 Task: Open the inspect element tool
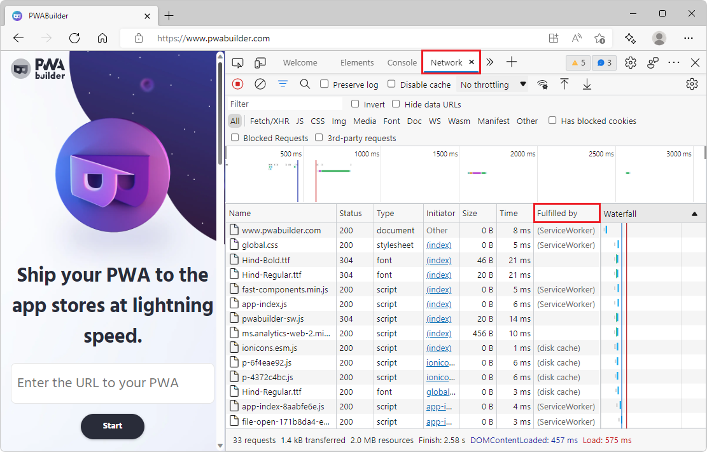pyautogui.click(x=237, y=62)
